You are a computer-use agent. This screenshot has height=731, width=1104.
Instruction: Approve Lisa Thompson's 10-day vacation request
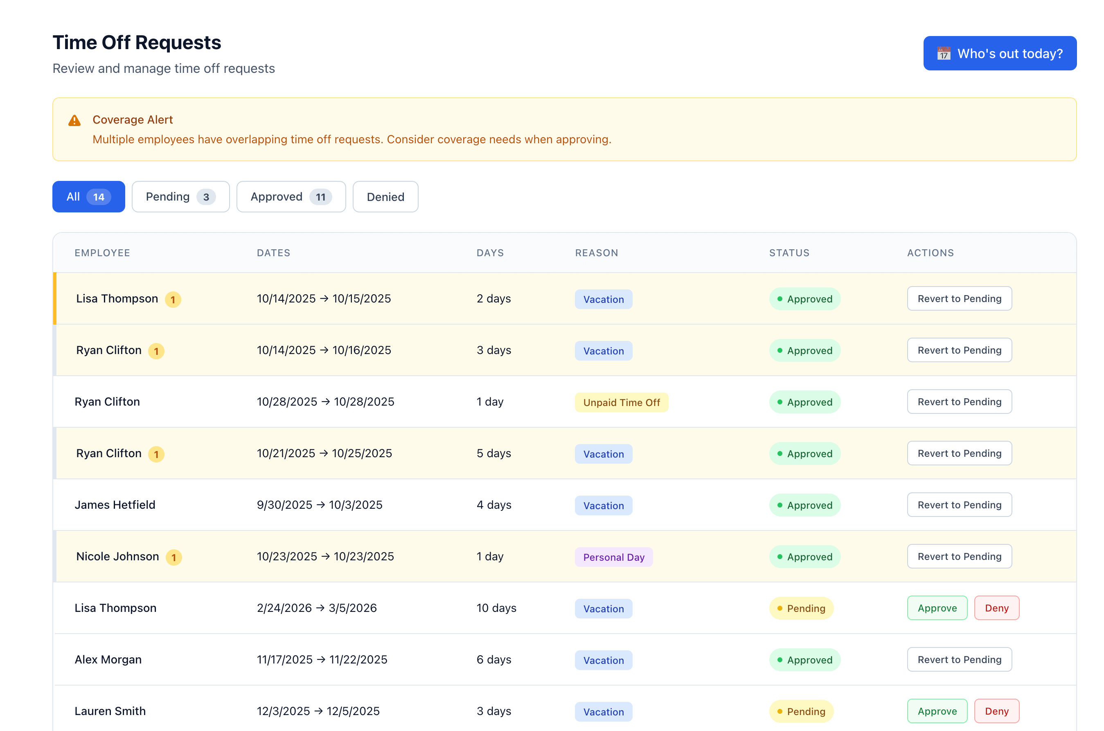[937, 608]
